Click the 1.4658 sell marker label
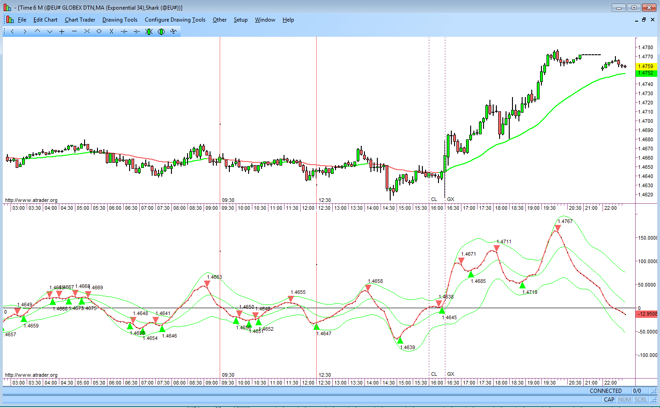 coord(376,281)
